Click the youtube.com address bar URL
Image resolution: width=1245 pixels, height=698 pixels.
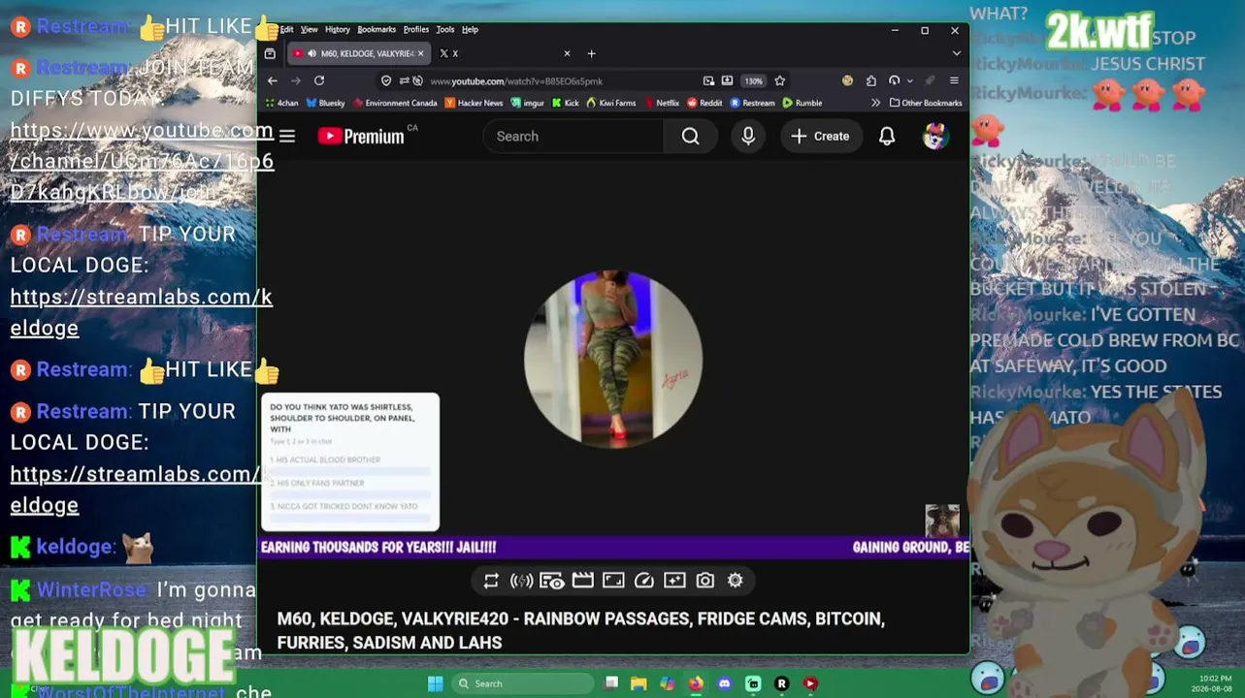click(516, 81)
